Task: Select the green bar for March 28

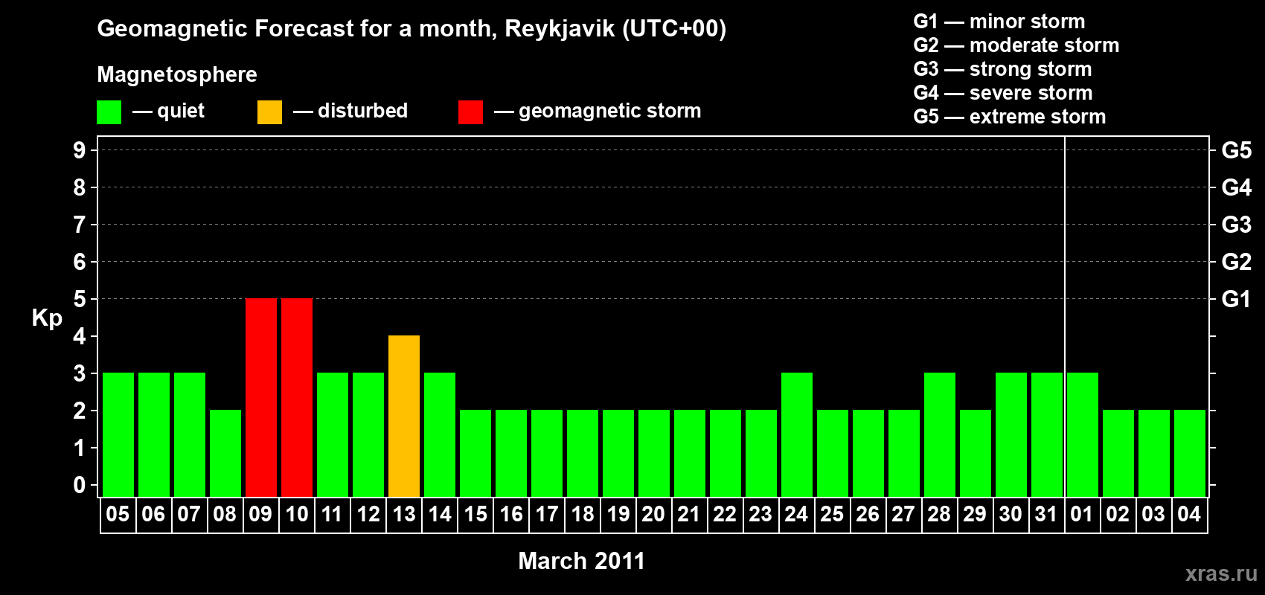Action: [940, 435]
